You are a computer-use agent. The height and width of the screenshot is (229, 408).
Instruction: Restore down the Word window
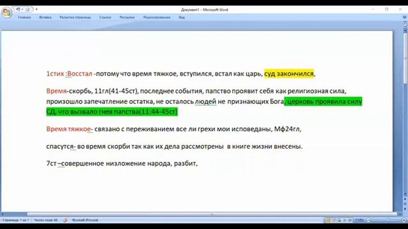[x=386, y=10]
